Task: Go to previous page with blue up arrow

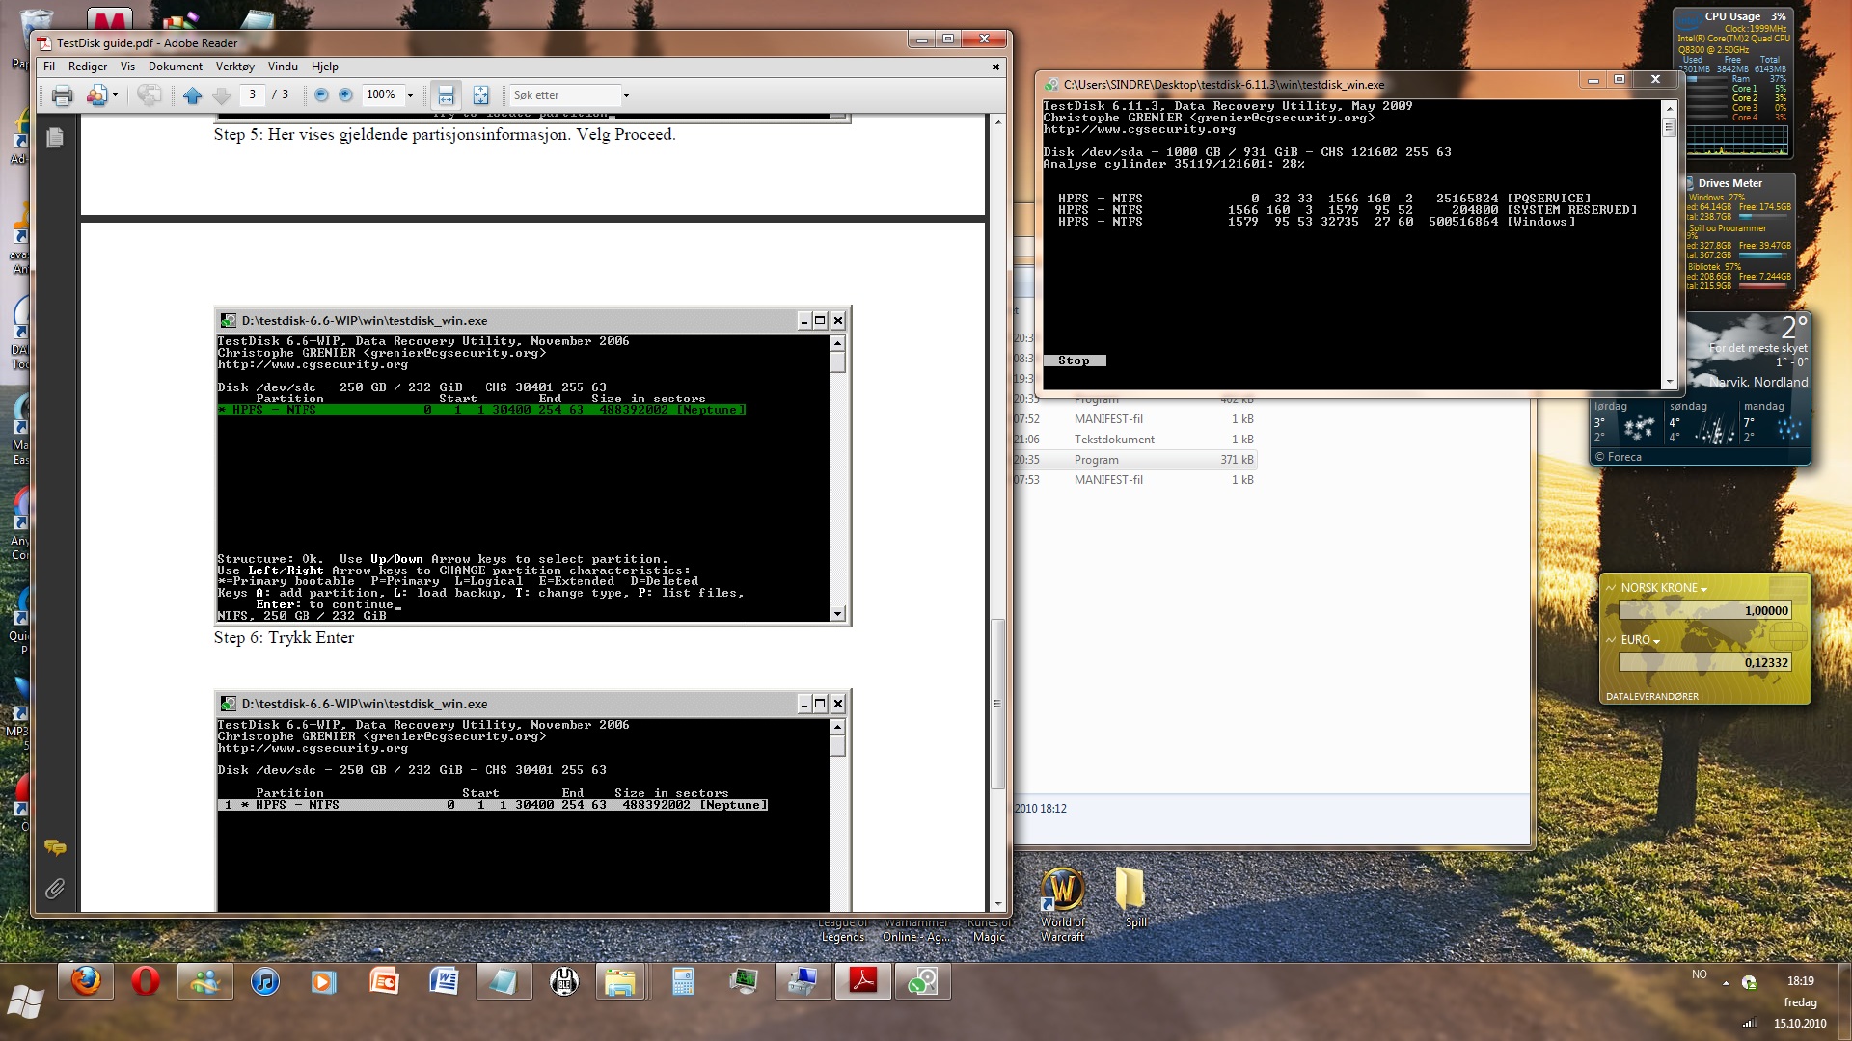Action: click(x=192, y=94)
